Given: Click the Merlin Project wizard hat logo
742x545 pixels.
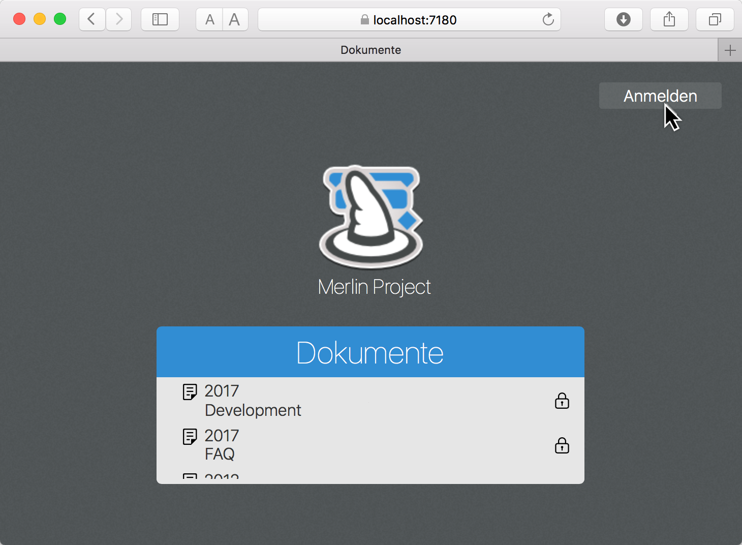Looking at the screenshot, I should pyautogui.click(x=371, y=217).
